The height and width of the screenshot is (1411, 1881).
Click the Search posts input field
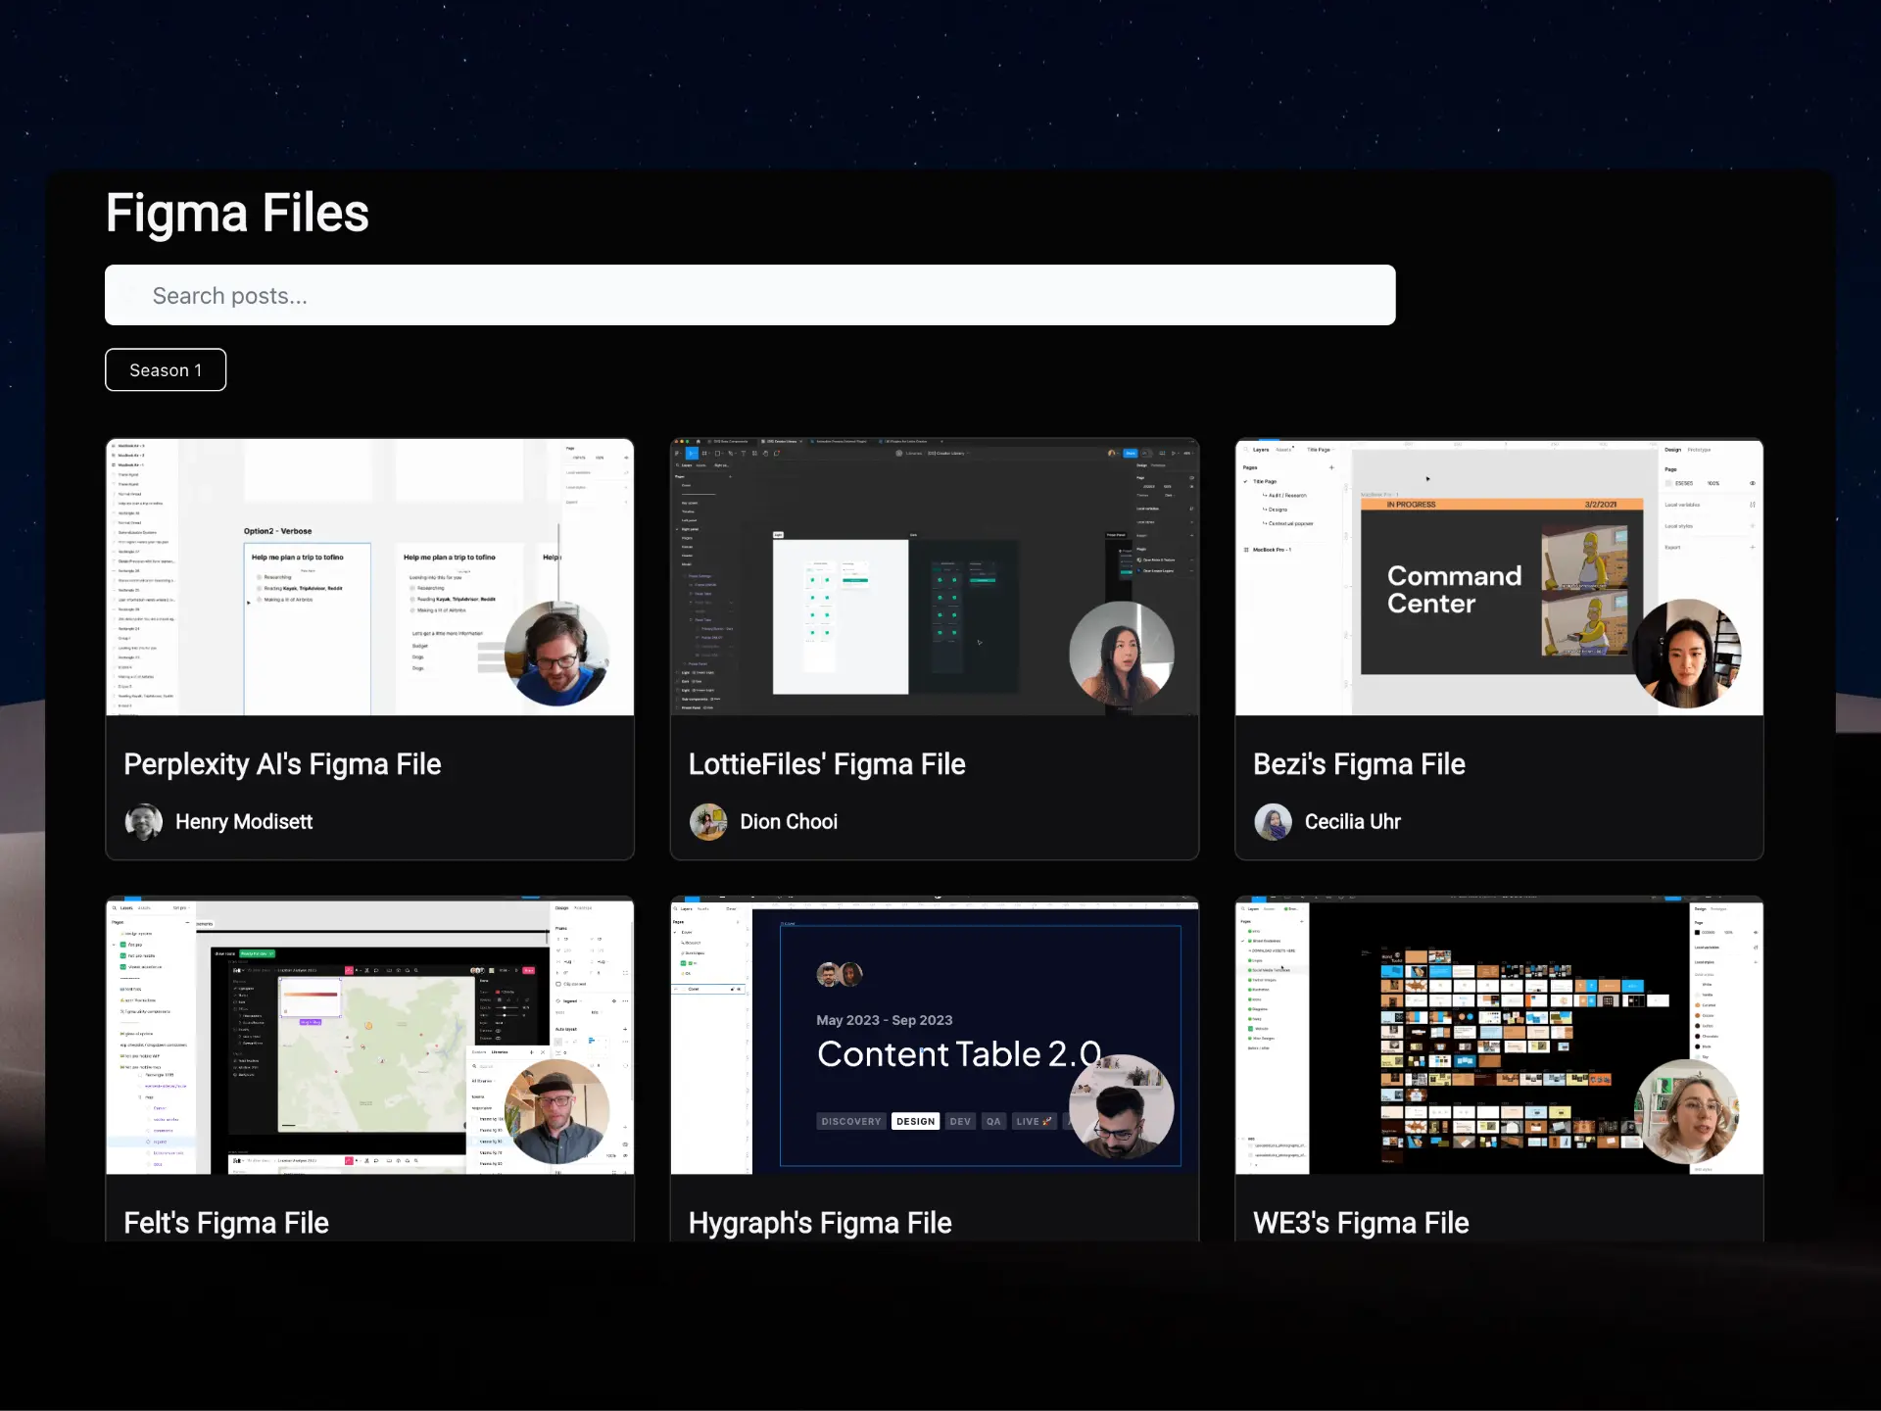749,295
